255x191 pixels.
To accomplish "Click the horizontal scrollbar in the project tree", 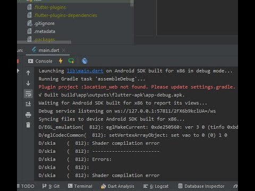I will click(x=44, y=42).
